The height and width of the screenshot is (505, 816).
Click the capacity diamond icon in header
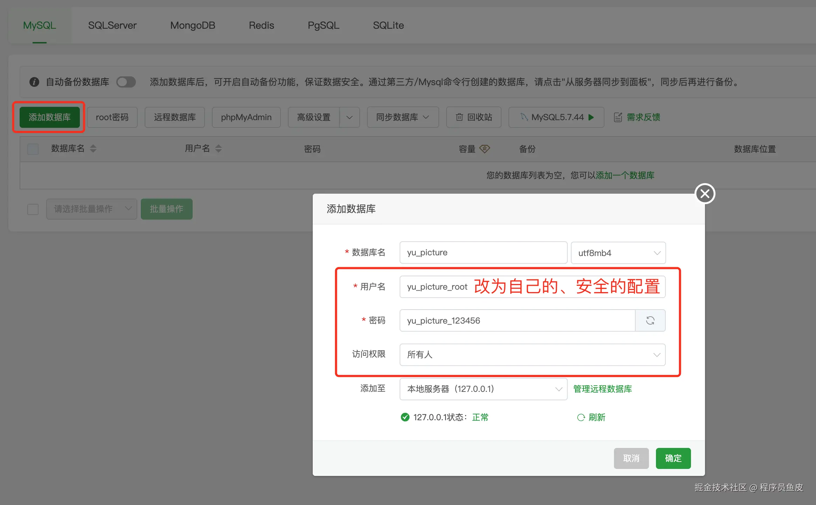coord(484,149)
